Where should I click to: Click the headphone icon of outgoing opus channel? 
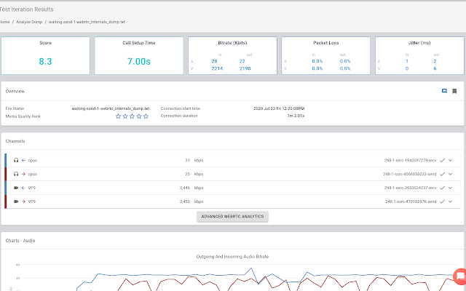(16, 174)
